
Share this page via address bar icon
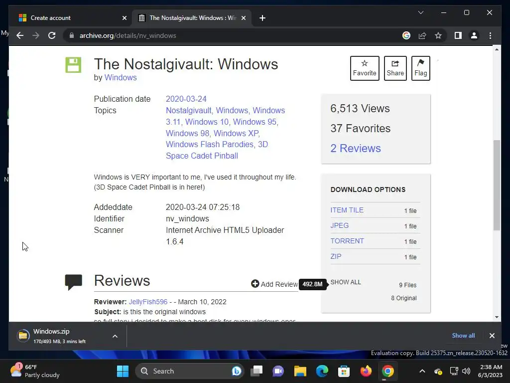click(422, 35)
